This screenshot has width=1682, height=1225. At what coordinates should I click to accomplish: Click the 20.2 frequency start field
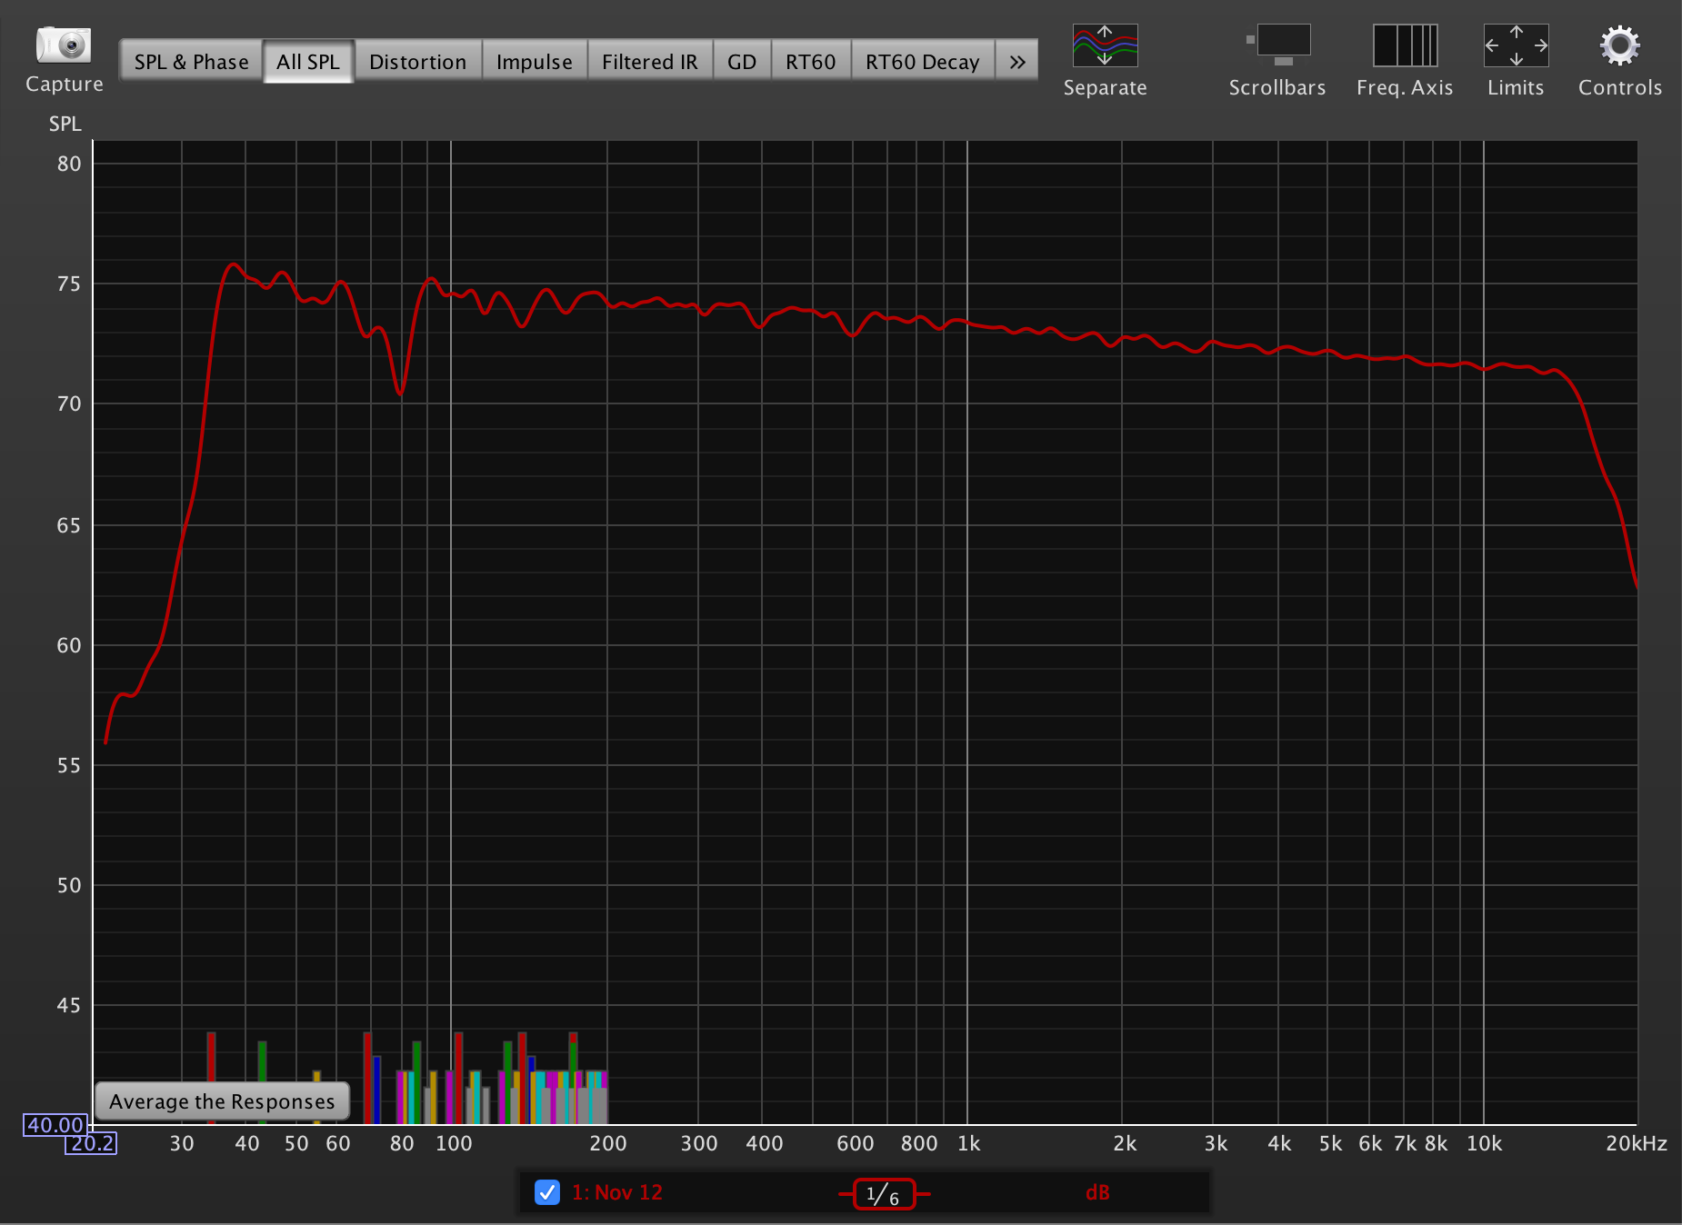click(x=91, y=1143)
